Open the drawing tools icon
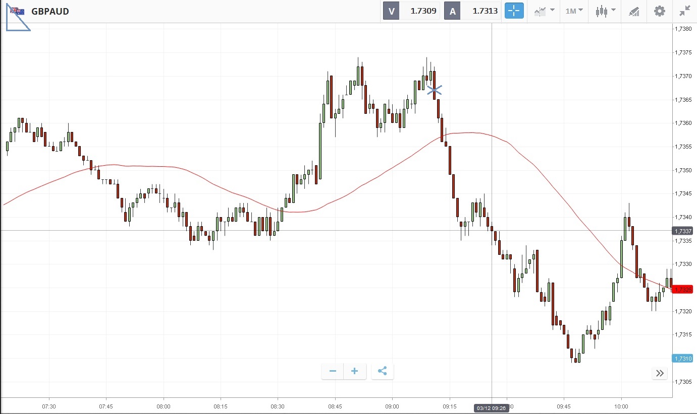Viewport: 697px width, 414px height. point(634,11)
